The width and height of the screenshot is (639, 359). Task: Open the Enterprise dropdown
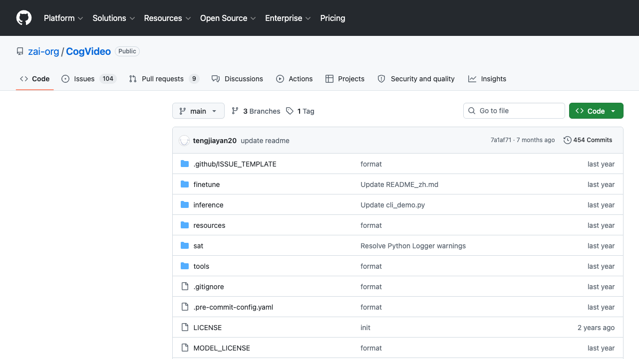(288, 18)
